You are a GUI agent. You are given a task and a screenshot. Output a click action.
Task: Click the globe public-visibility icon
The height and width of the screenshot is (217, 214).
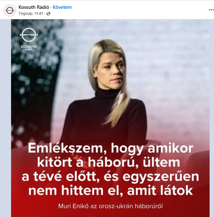pyautogui.click(x=48, y=14)
